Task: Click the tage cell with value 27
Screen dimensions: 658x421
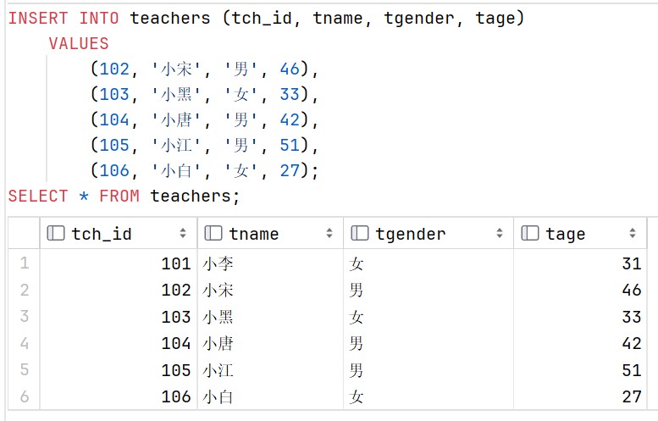Action: tap(580, 396)
